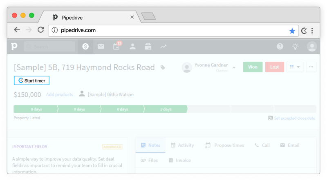Switch to the Files tab

[149, 160]
